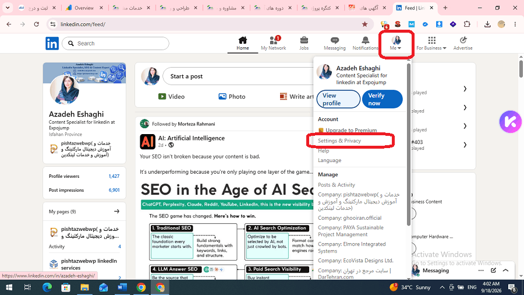
Task: Open a new browser tab
Action: coord(445,8)
